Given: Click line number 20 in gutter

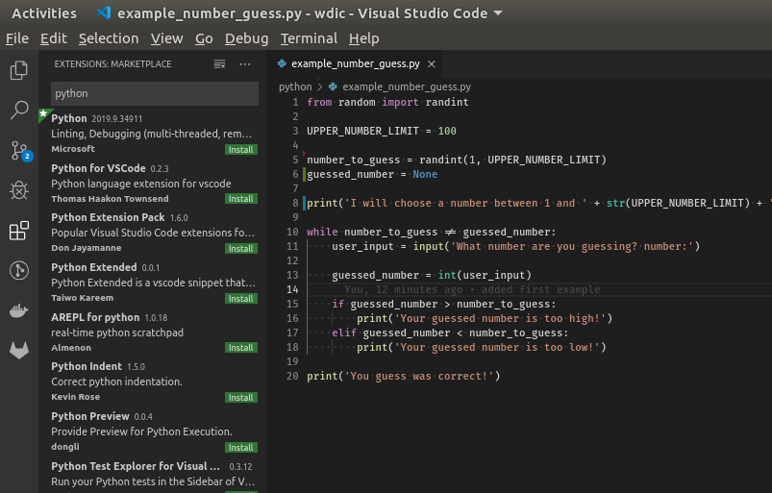Looking at the screenshot, I should coord(292,376).
